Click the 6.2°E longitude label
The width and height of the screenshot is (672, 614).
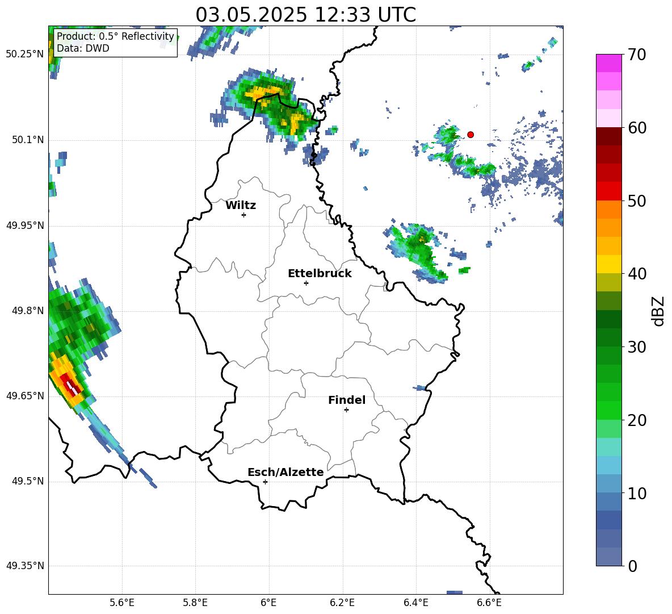click(342, 603)
